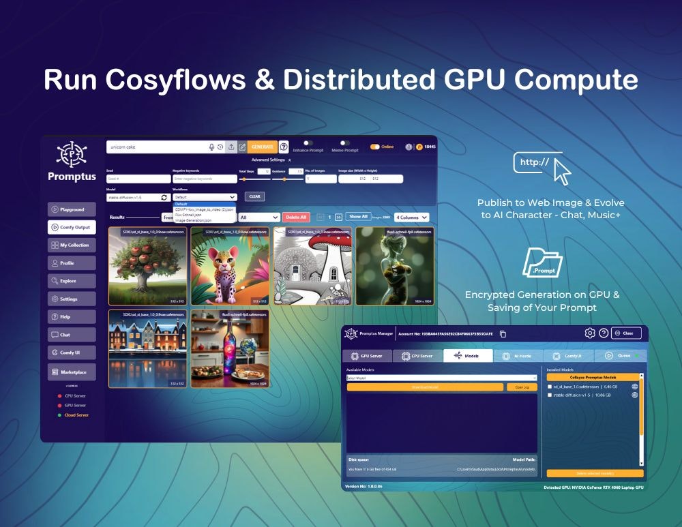This screenshot has width=682, height=527.
Task: Click the Installed Models list scrollbar
Action: [641, 419]
